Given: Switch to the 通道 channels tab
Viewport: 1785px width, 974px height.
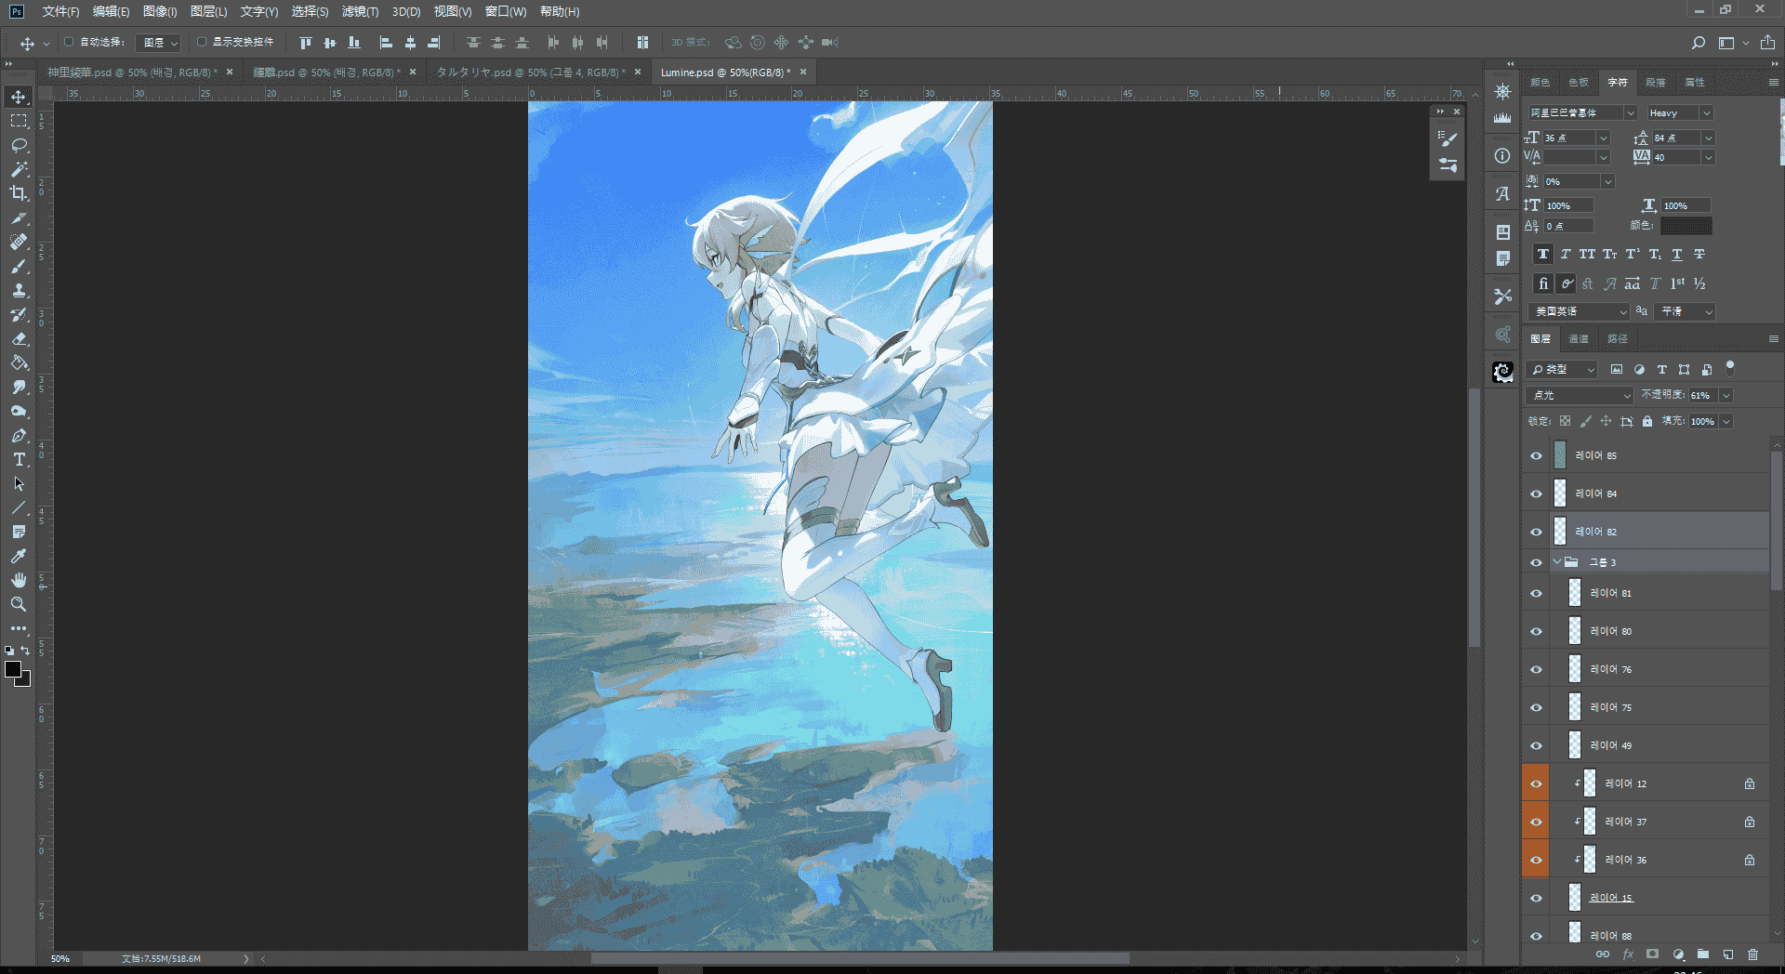Looking at the screenshot, I should pyautogui.click(x=1579, y=338).
